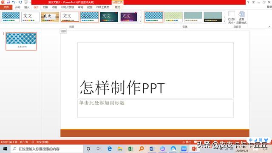Switch to the 插入 (Insert) tab
Image resolution: width=272 pixels, height=153 pixels.
coord(27,7)
